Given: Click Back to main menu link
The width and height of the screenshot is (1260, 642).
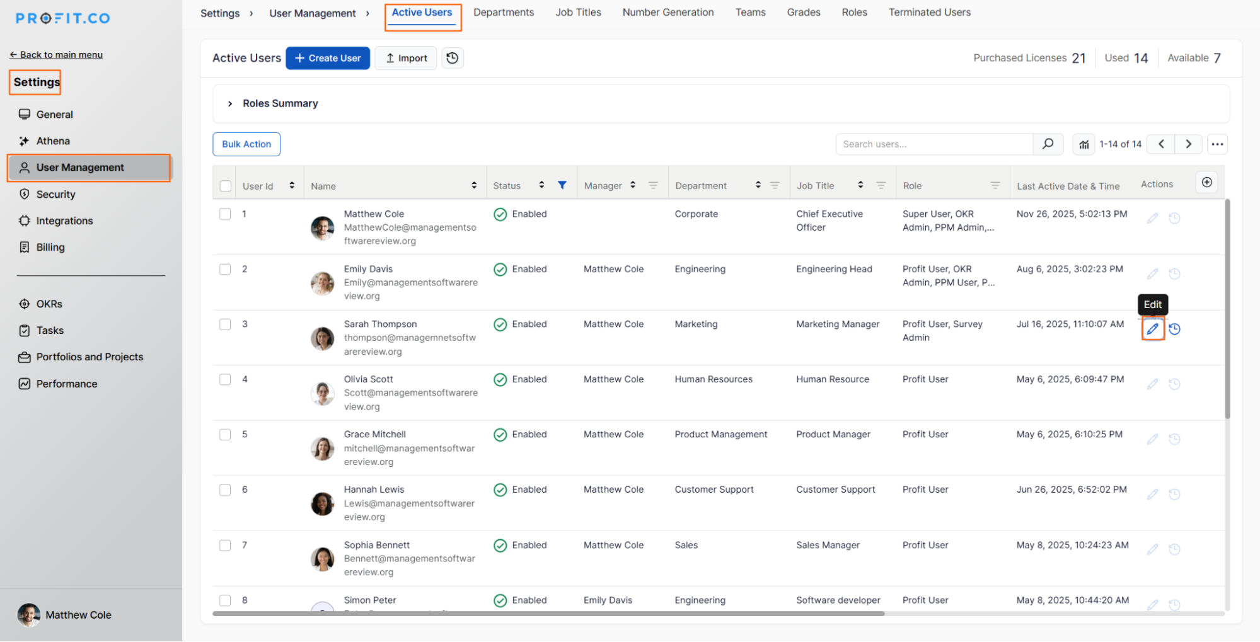Looking at the screenshot, I should pos(56,55).
